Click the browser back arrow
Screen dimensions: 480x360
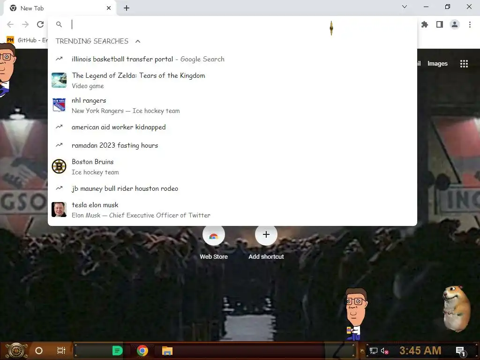10,24
